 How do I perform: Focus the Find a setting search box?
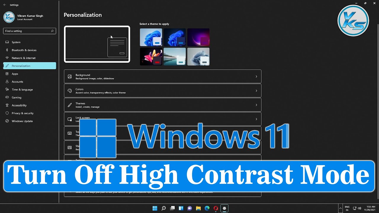[x=30, y=31]
